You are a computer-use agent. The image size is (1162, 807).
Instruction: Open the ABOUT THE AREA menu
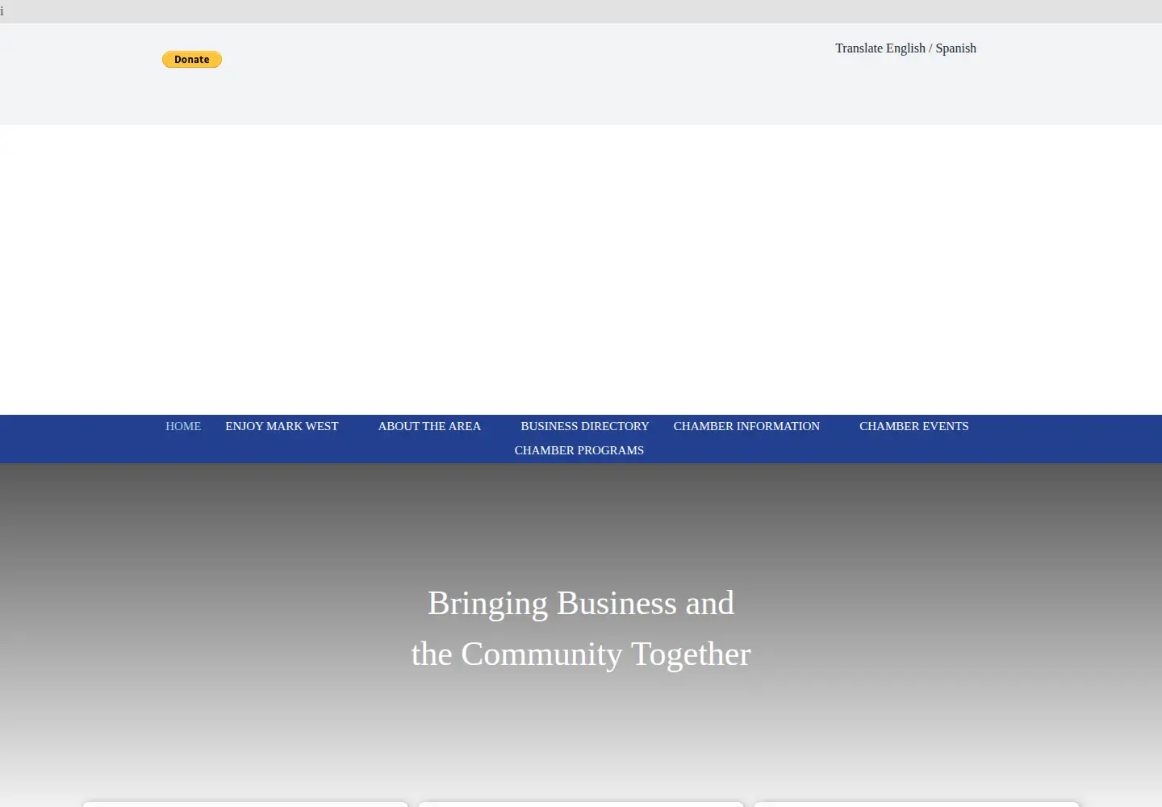point(429,426)
